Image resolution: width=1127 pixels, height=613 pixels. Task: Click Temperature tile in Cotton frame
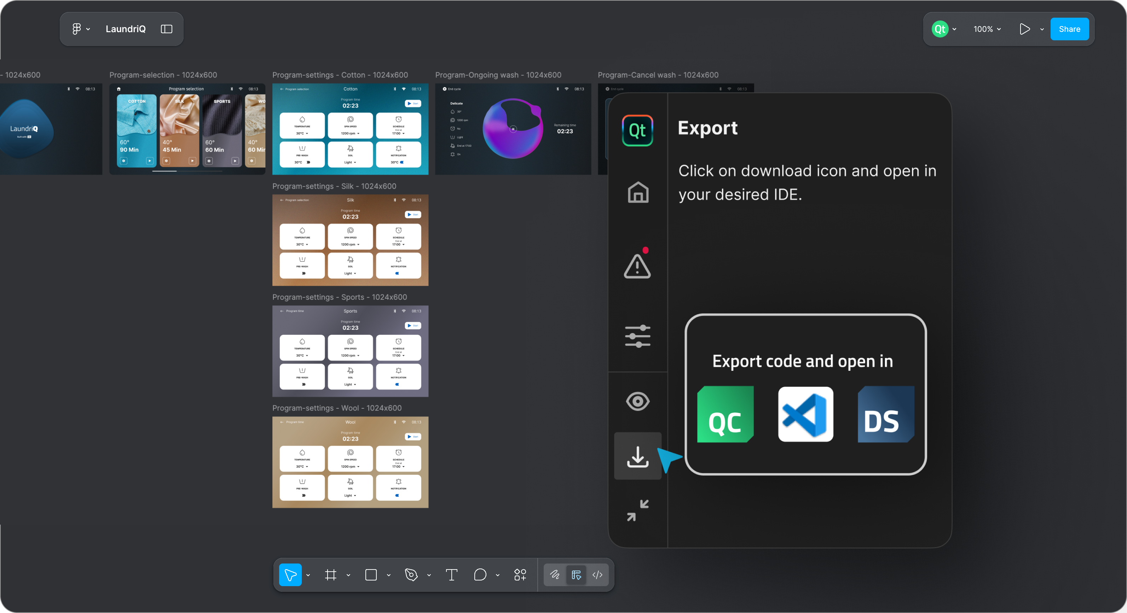coord(302,125)
